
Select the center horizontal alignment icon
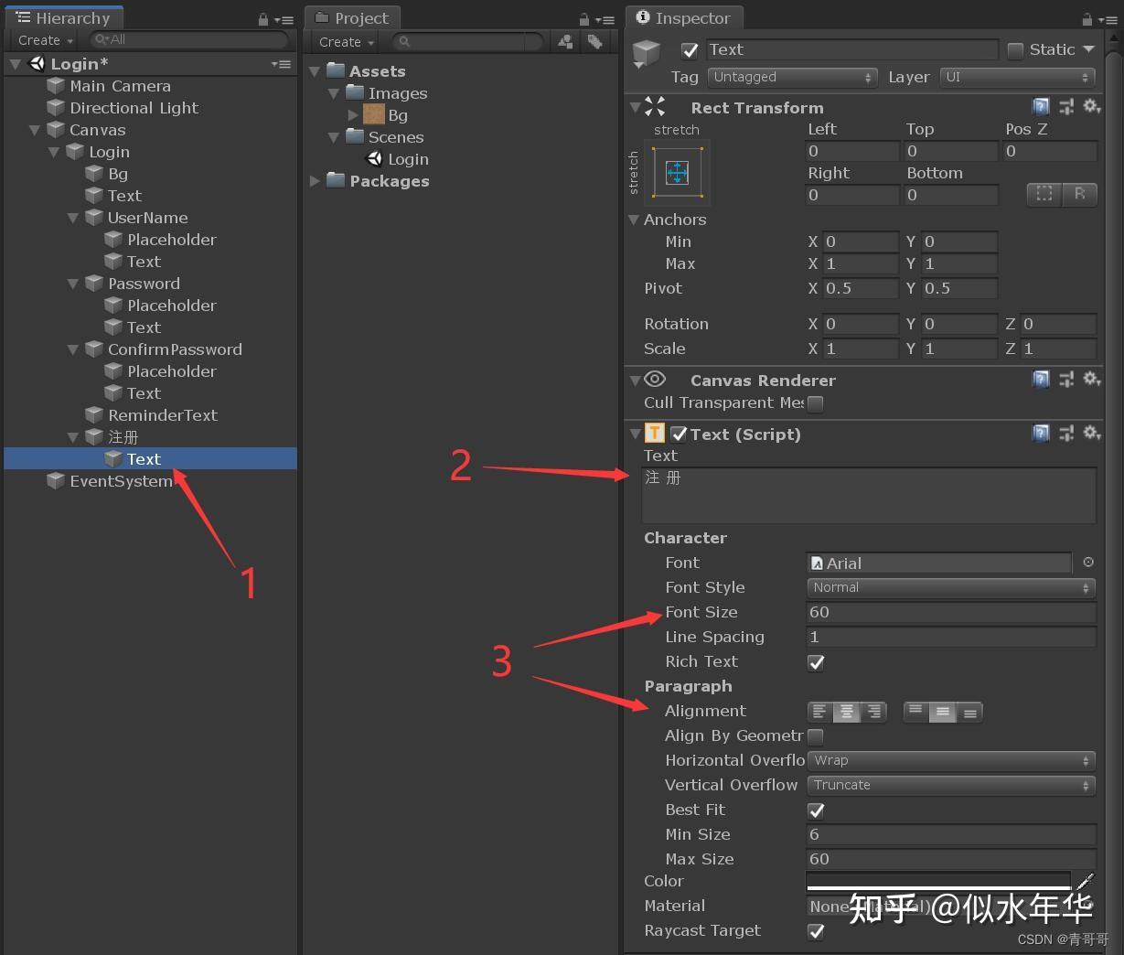click(x=846, y=711)
